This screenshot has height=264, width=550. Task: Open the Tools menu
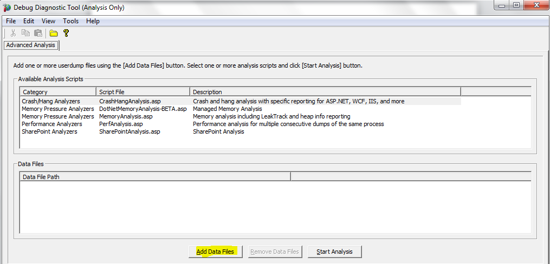coord(70,21)
